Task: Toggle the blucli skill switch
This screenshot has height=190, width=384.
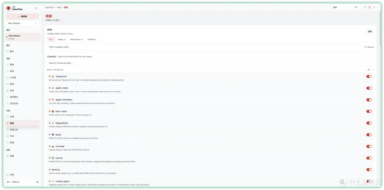Action: [x=369, y=135]
